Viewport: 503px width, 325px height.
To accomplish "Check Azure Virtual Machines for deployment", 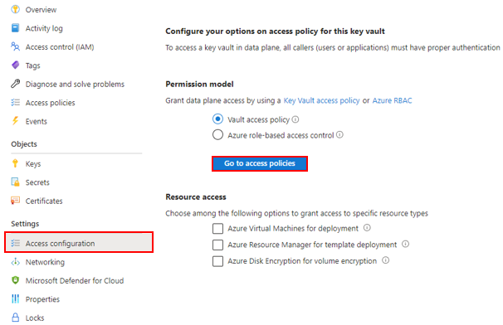I will (217, 229).
